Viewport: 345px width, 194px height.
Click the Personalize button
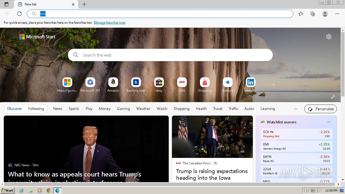(321, 109)
